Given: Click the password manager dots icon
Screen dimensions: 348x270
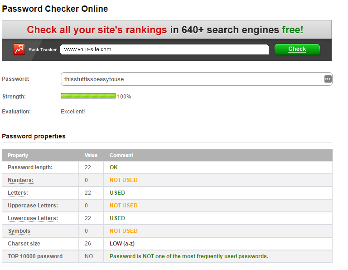Looking at the screenshot, I should [x=328, y=79].
